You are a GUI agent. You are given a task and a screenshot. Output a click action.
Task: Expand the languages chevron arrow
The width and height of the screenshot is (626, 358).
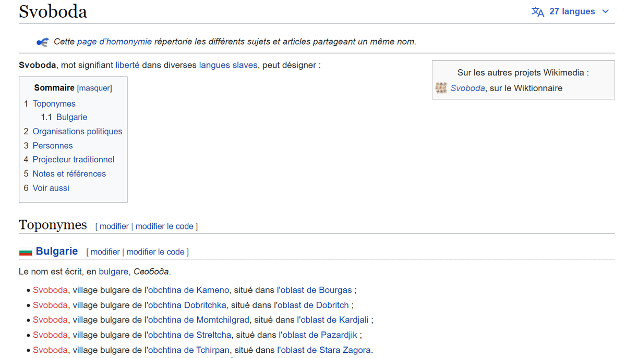(605, 11)
